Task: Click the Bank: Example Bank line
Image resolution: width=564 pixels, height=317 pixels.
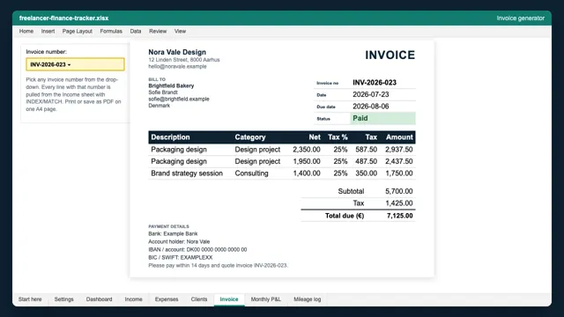Action: pos(173,233)
